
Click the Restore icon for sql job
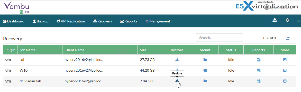177,60
